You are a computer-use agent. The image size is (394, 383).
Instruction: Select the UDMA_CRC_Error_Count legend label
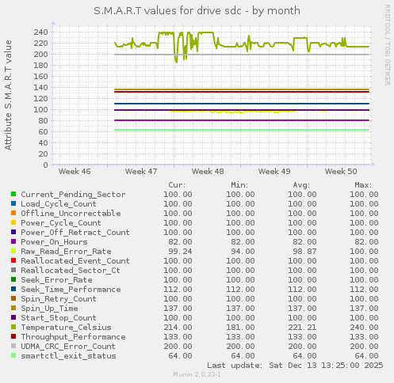pyautogui.click(x=68, y=347)
